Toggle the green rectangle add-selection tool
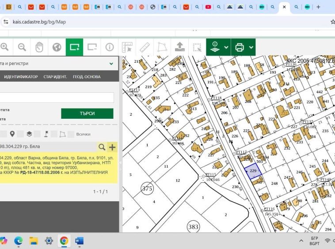Image resolution: width=335 pixels, height=249 pixels. [74, 47]
